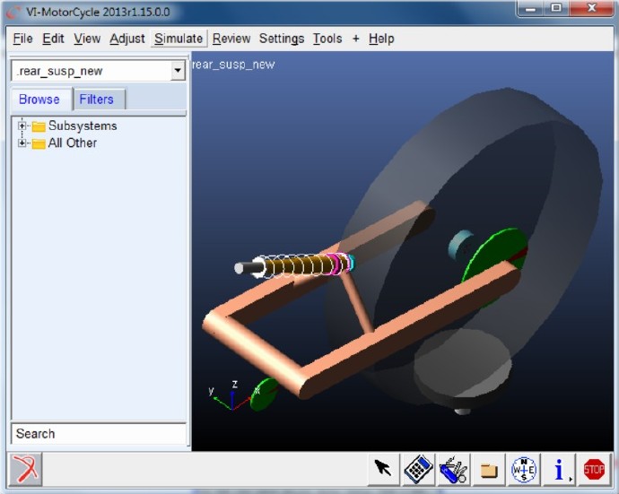Open the Help menu

point(381,39)
